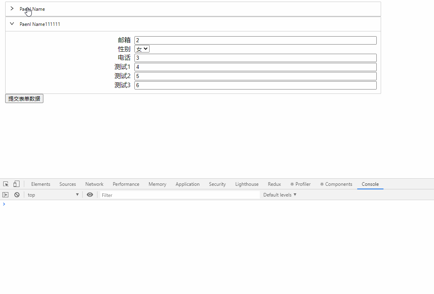Clear console using the ban icon

(17, 195)
